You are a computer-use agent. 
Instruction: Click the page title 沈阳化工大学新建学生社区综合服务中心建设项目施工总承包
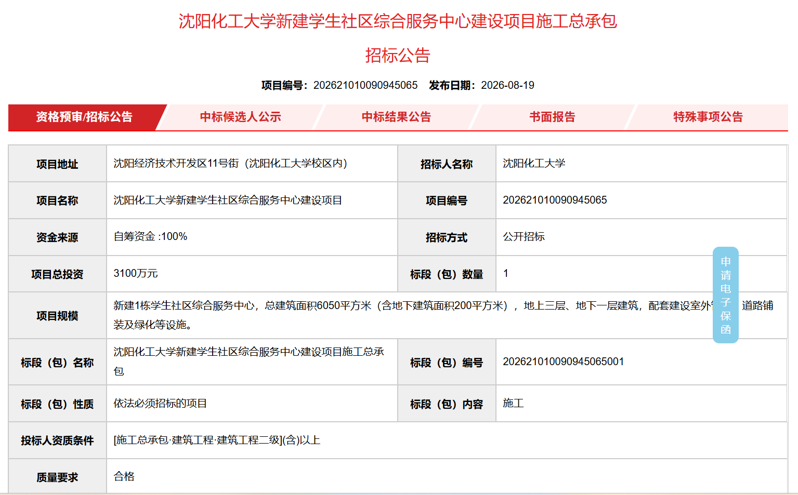click(398, 21)
